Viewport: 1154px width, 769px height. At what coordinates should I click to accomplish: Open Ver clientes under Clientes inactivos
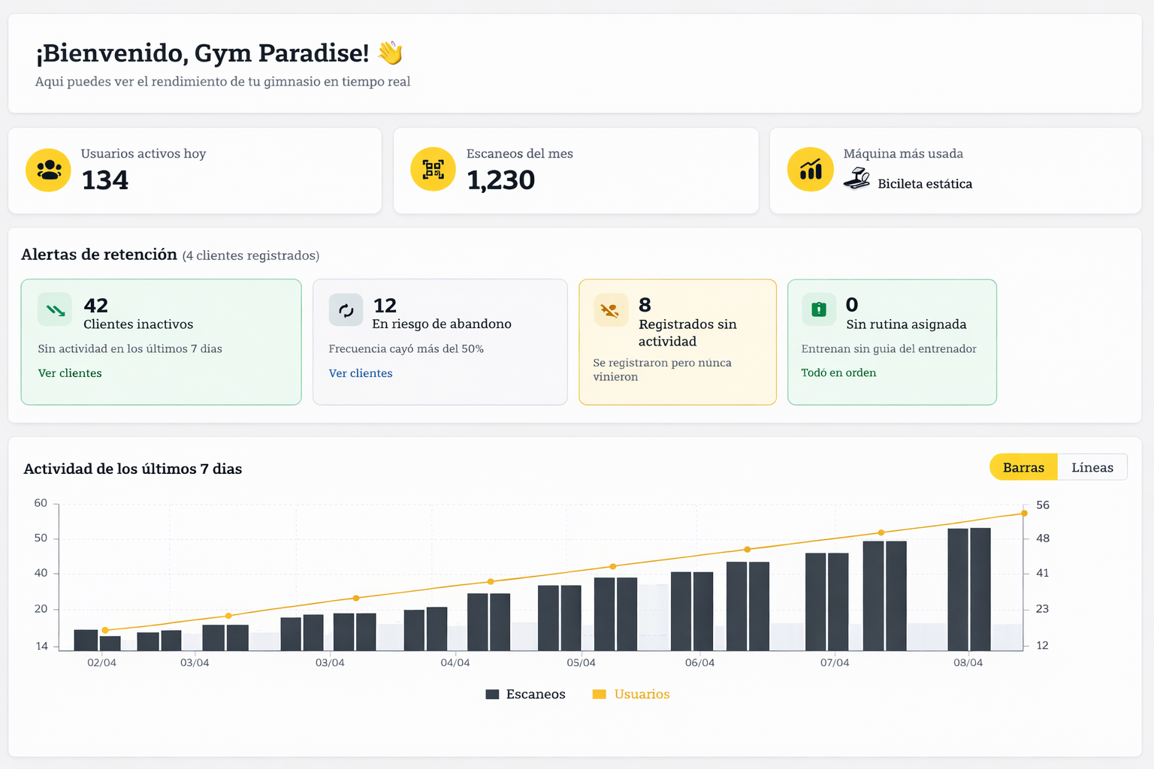tap(69, 373)
